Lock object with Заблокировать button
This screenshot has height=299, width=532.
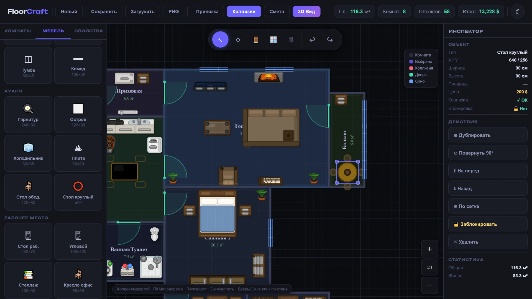tap(487, 224)
